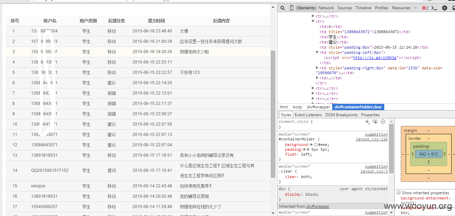Open the http://is.gd/zC063g script link
Image resolution: width=455 pixels, height=216 pixels.
coord(375,58)
